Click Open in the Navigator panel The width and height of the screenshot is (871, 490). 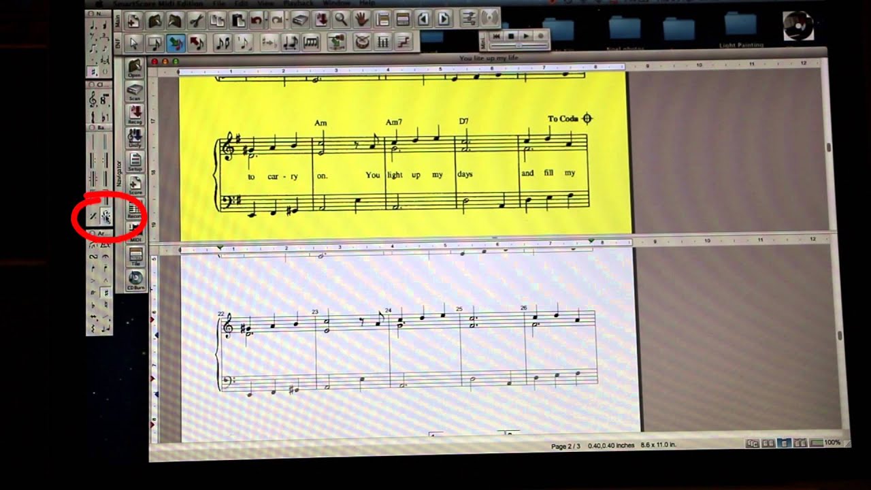[x=135, y=68]
